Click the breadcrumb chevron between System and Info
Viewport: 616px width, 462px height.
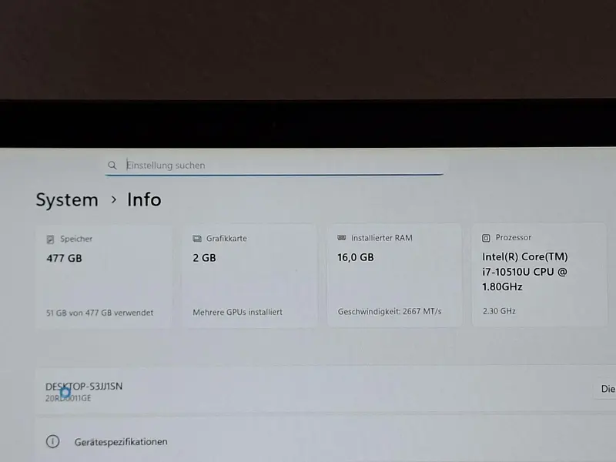click(113, 199)
